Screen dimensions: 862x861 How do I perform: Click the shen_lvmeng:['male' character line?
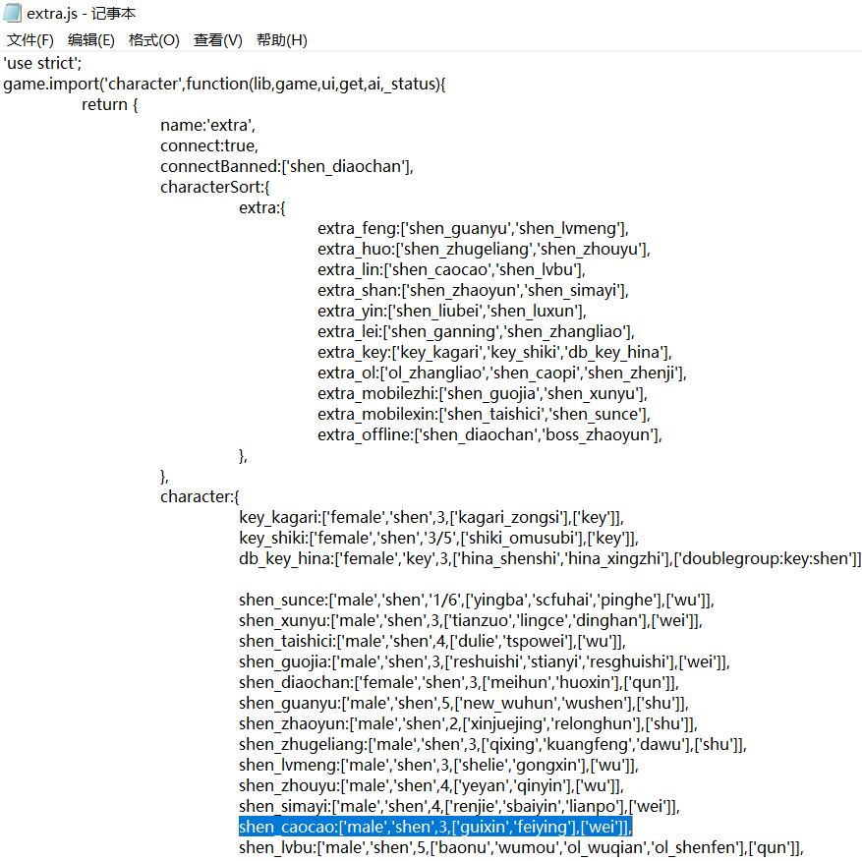pos(438,765)
